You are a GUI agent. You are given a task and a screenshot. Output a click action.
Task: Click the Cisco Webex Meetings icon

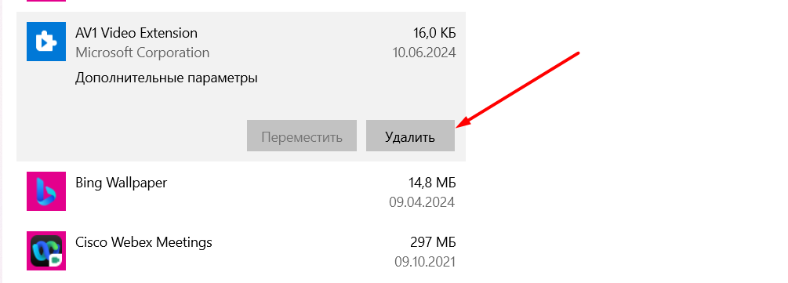(46, 251)
